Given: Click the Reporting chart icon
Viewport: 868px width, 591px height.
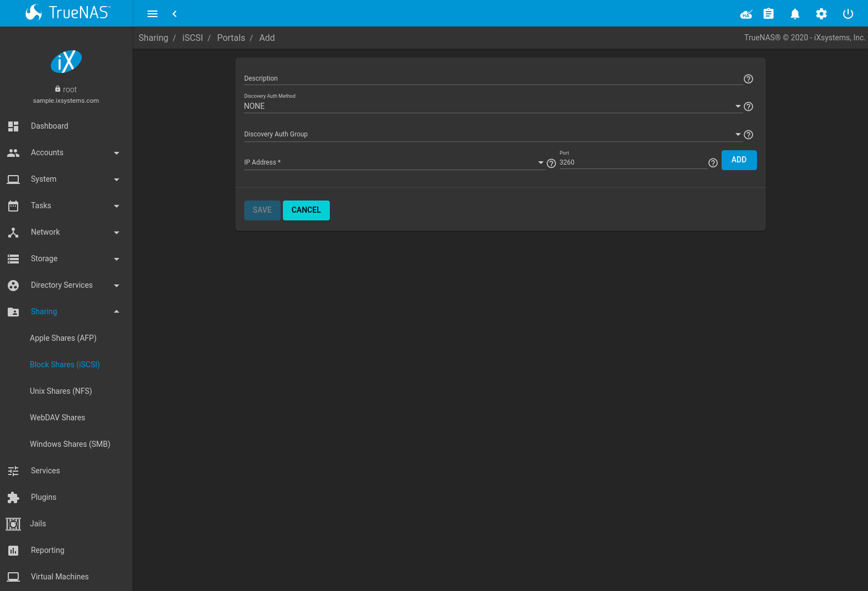Looking at the screenshot, I should pyautogui.click(x=13, y=551).
